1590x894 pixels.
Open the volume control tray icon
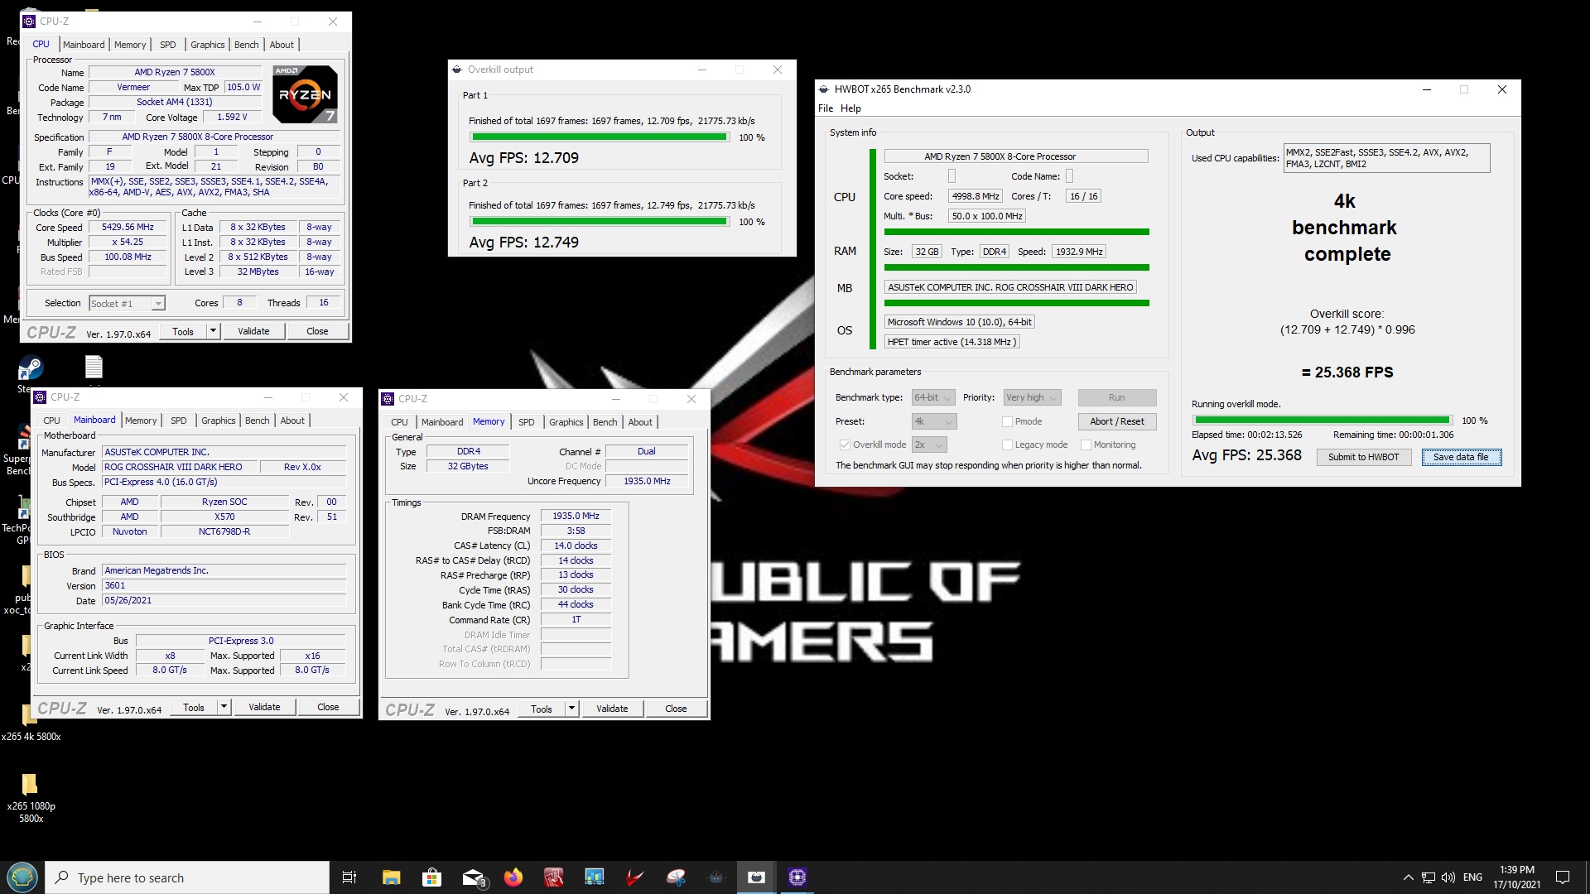1448,877
